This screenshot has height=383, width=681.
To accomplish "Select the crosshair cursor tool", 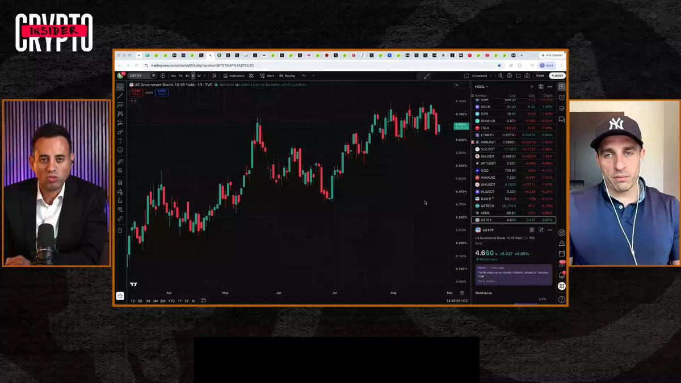I will [x=120, y=87].
